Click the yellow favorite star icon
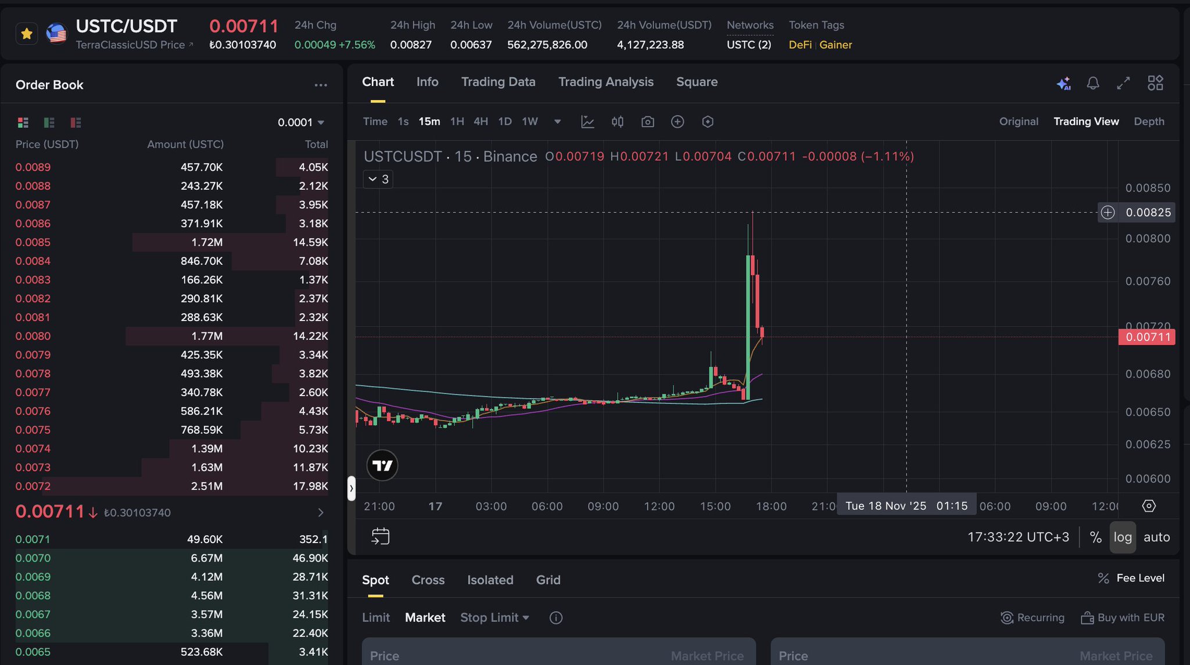Screen dimensions: 1190x665 tap(27, 34)
